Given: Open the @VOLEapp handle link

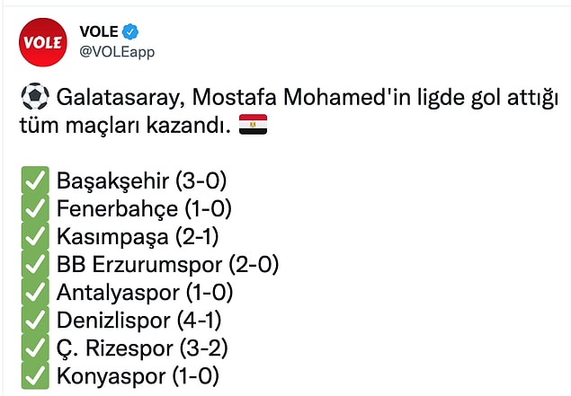Looking at the screenshot, I should (117, 52).
